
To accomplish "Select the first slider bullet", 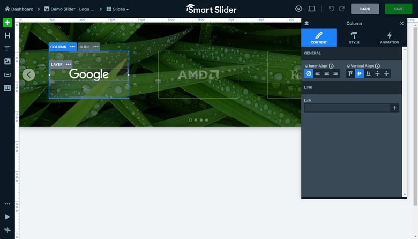I will [190, 120].
